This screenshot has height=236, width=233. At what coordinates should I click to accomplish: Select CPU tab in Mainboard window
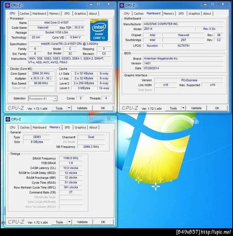coord(127,14)
